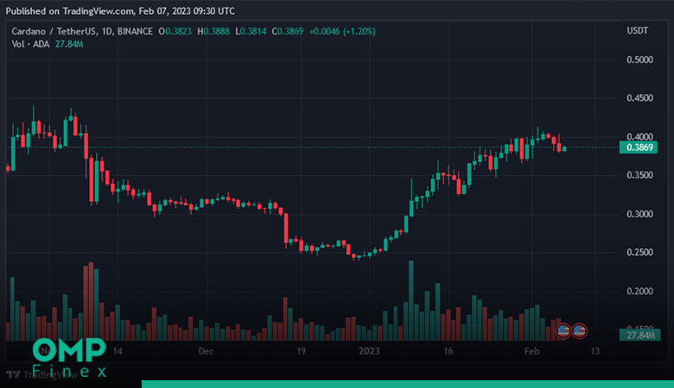The image size is (674, 388).
Task: Click the 0.5000 price axis label
Action: point(639,59)
